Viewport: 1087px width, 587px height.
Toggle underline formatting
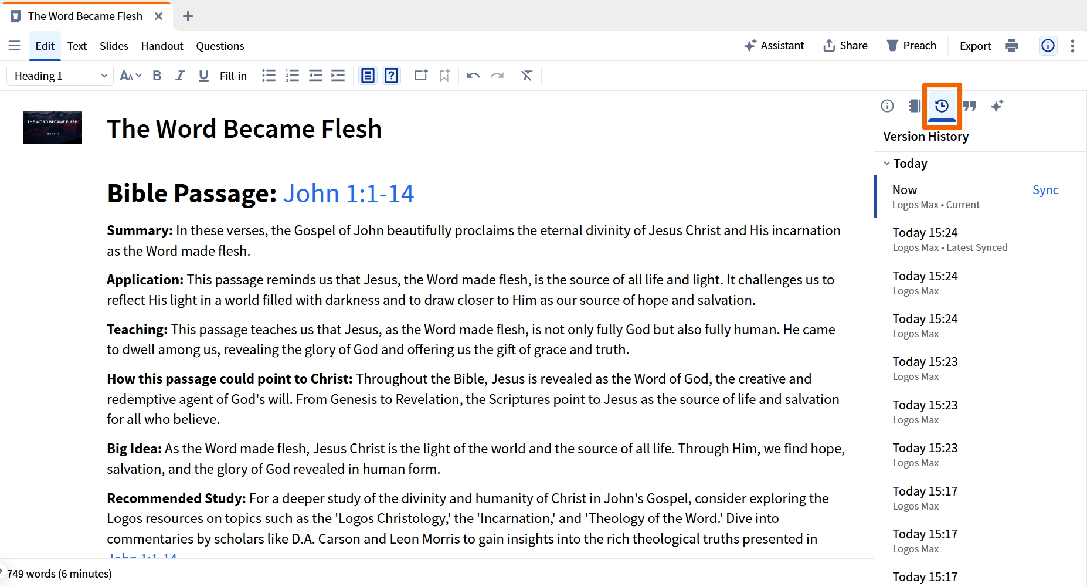click(203, 76)
